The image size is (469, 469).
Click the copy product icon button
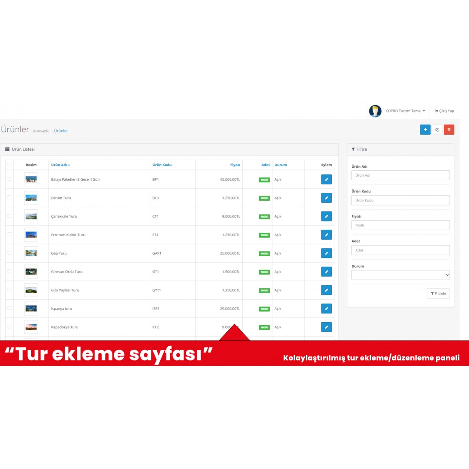click(437, 129)
